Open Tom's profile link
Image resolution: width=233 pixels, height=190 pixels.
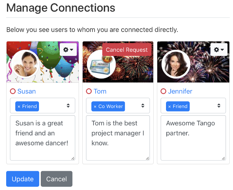(x=100, y=91)
